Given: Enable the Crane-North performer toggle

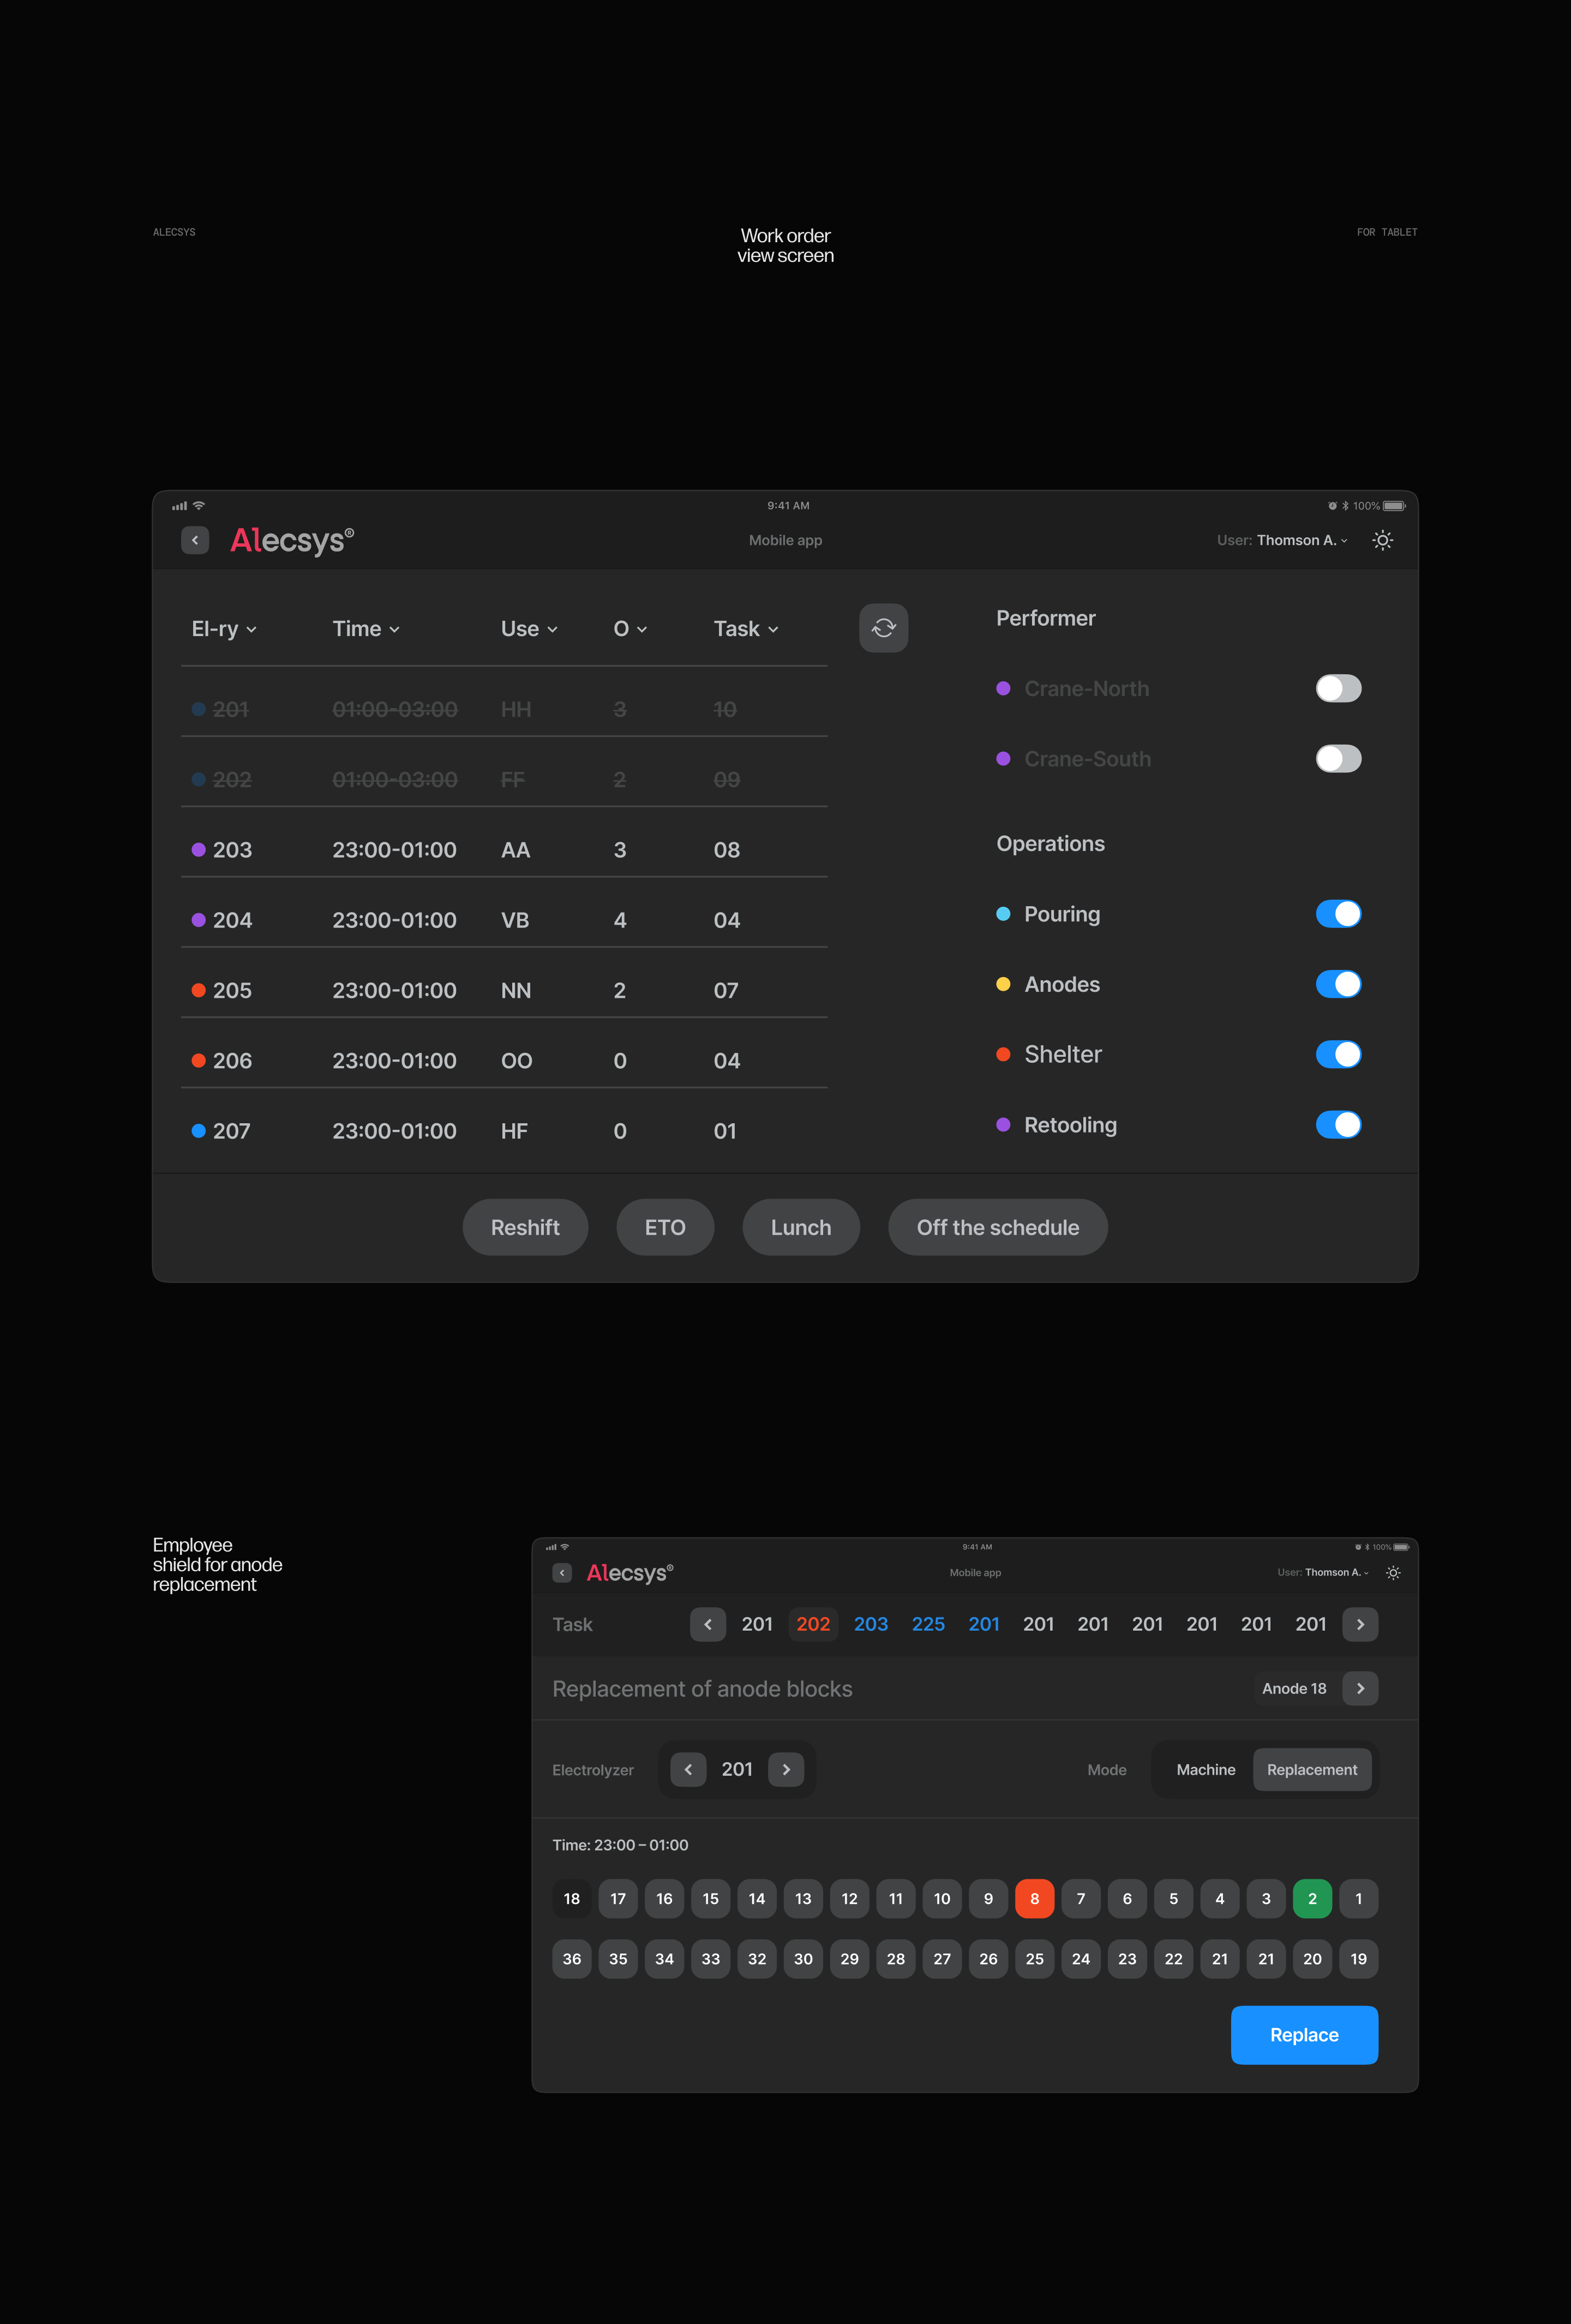Looking at the screenshot, I should [1338, 688].
